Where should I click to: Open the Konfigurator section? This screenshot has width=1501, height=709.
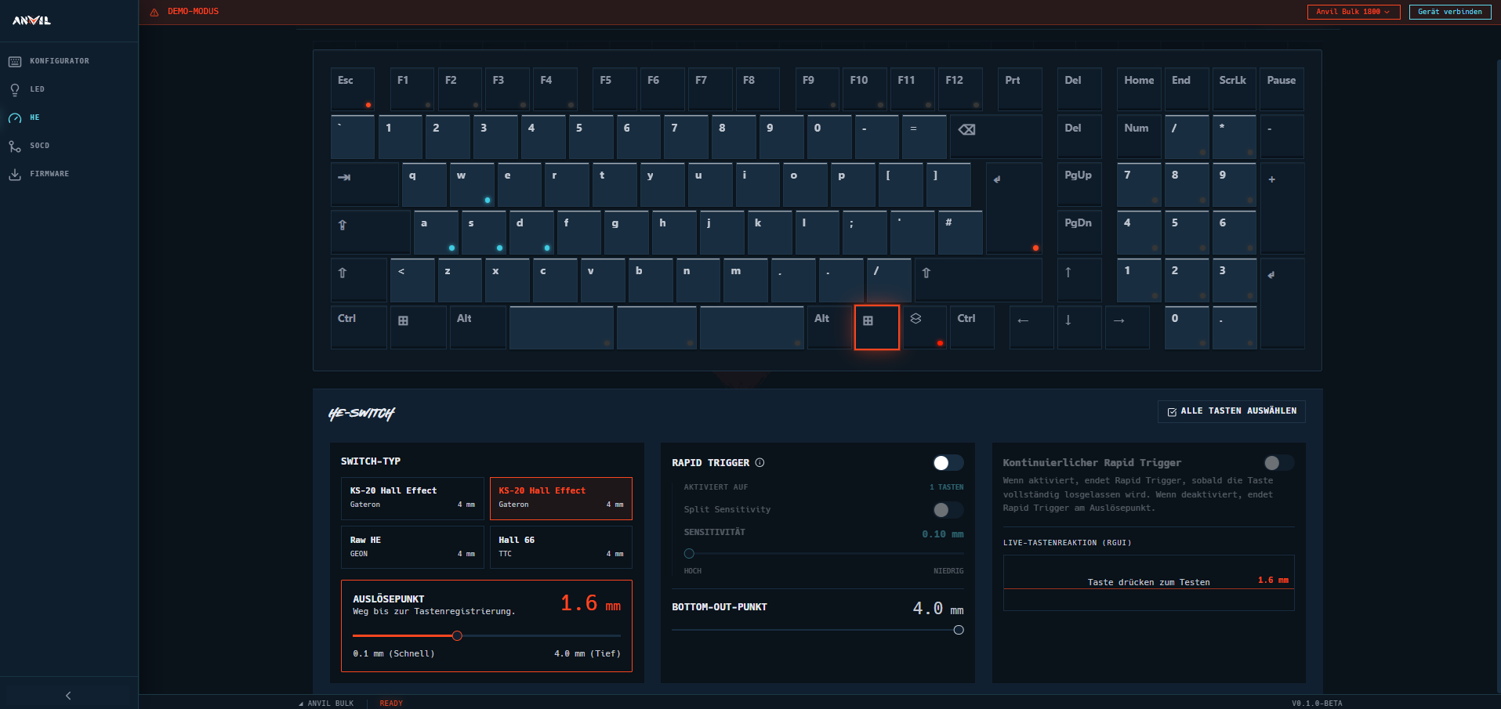[59, 61]
